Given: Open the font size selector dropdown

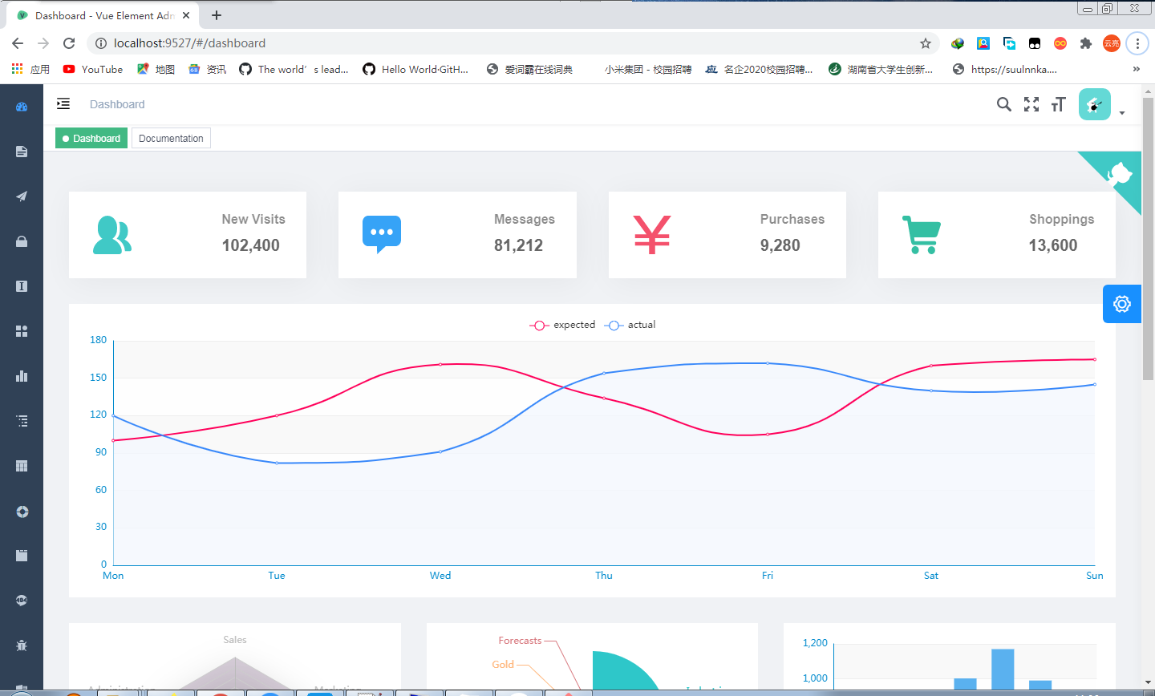Looking at the screenshot, I should pos(1058,104).
